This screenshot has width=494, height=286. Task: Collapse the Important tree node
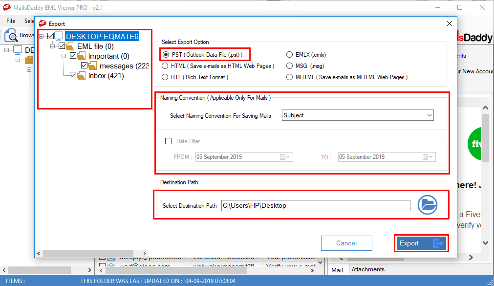pyautogui.click(x=64, y=56)
